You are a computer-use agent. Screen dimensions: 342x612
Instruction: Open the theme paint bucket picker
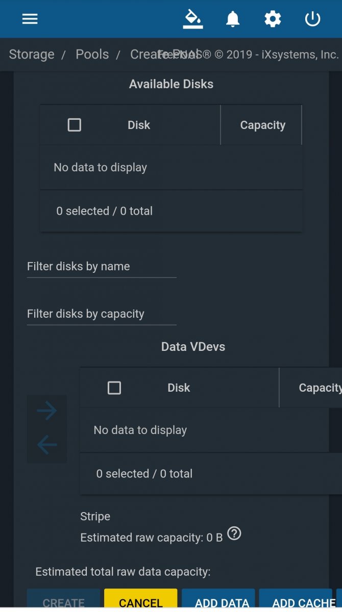click(193, 19)
